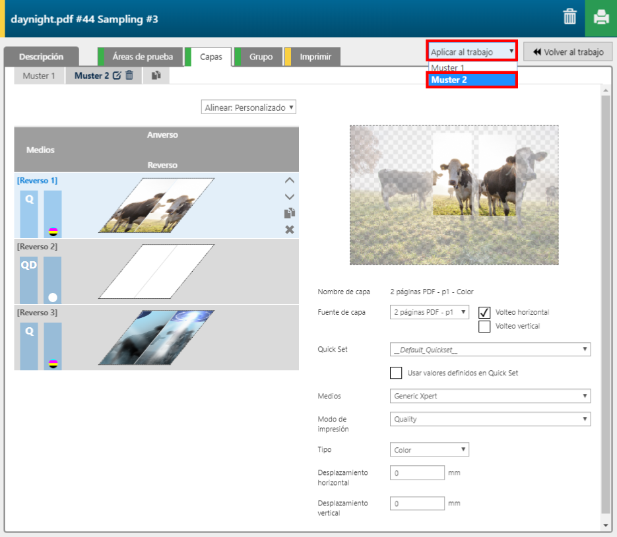Check Usar valores definidos en Quick Set
Screen dimensions: 617x537
[396, 373]
